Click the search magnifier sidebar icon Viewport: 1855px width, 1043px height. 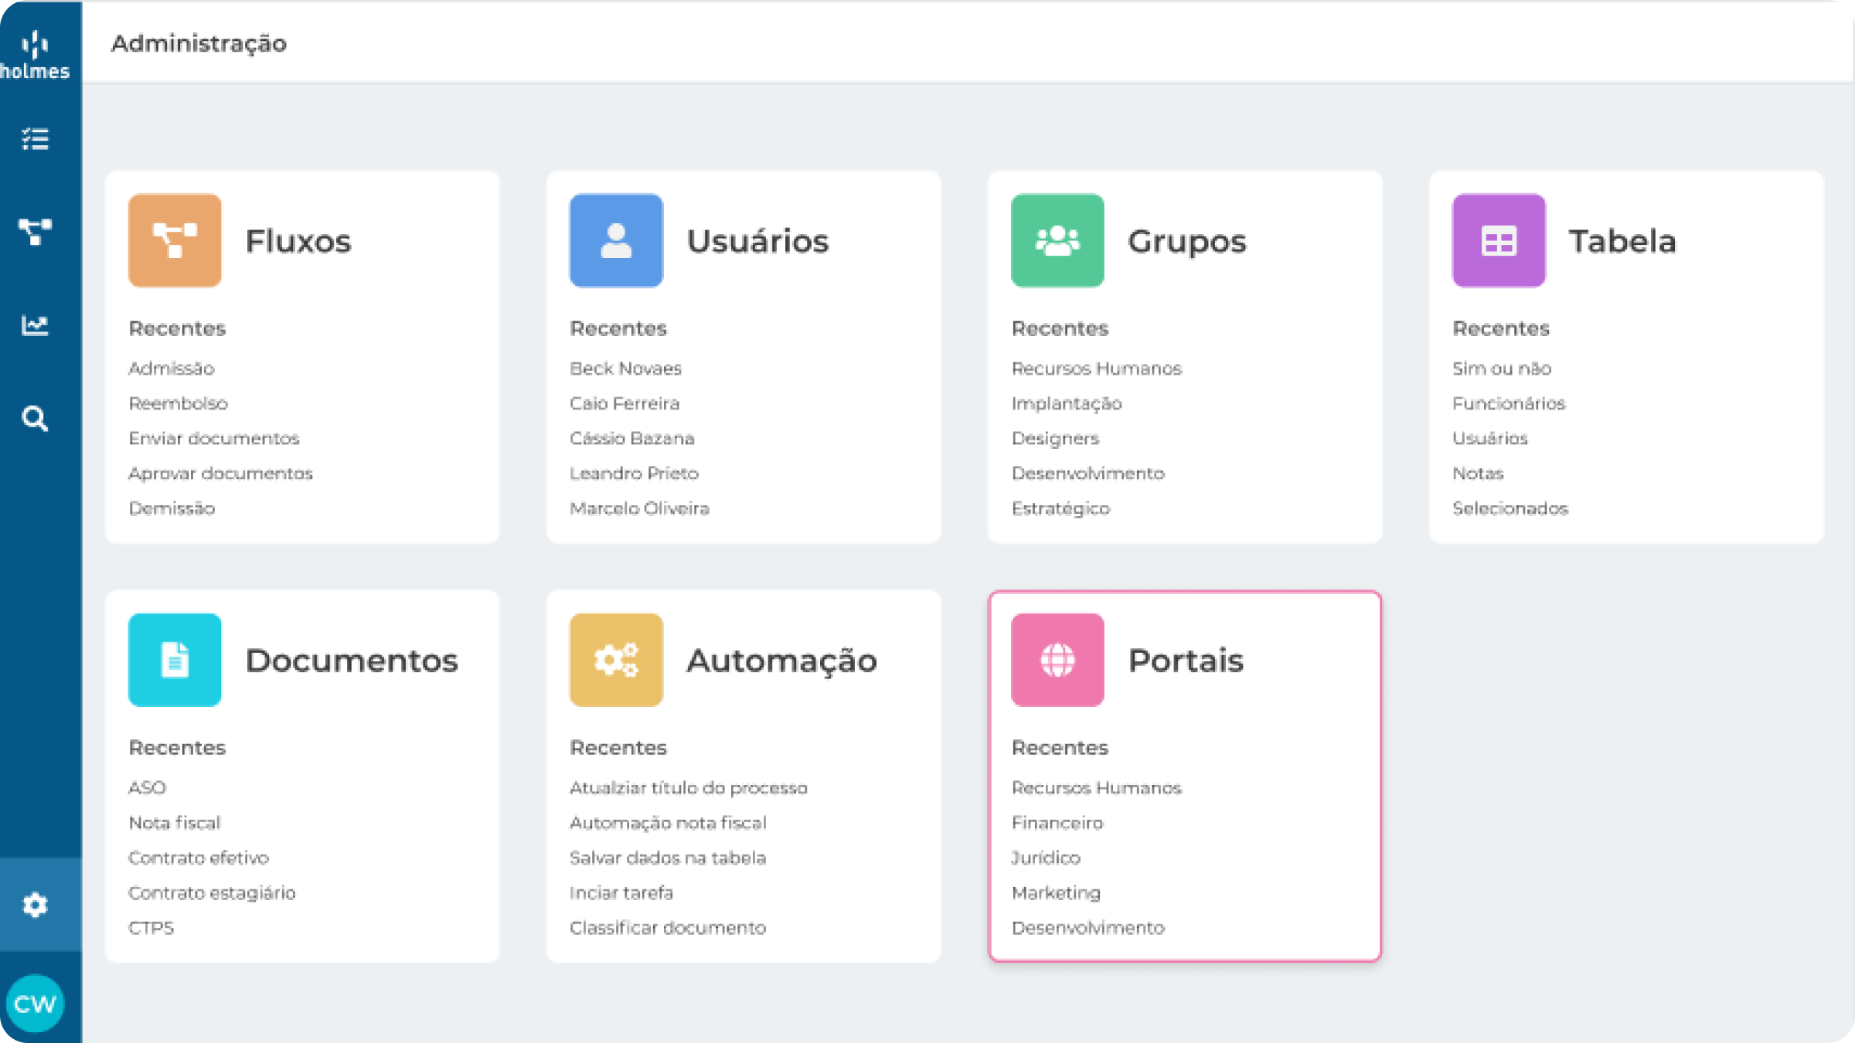point(35,419)
